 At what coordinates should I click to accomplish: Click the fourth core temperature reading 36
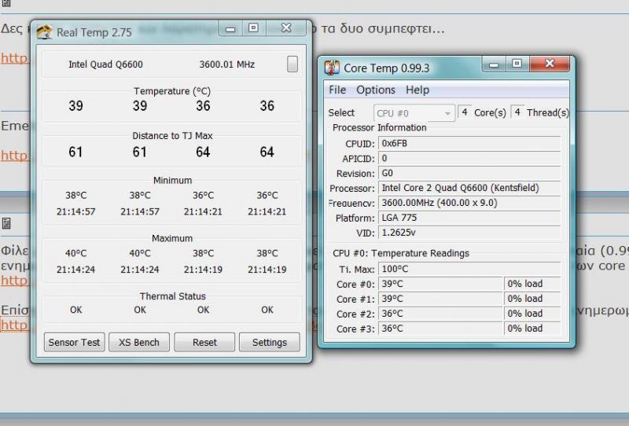coord(267,106)
